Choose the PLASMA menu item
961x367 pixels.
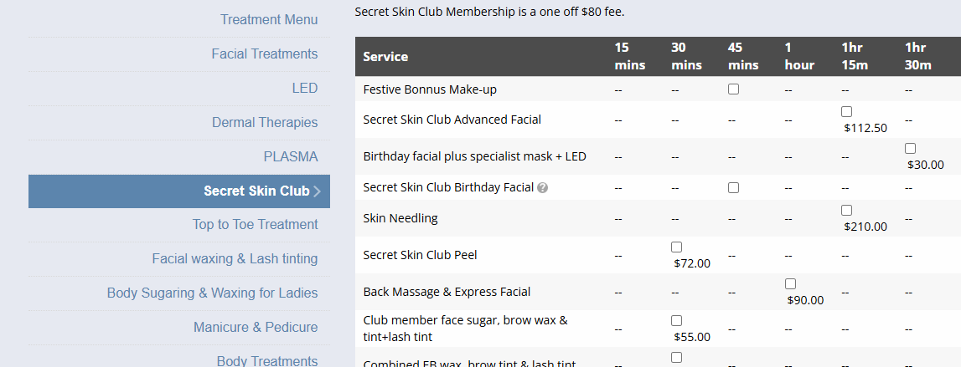click(x=290, y=156)
